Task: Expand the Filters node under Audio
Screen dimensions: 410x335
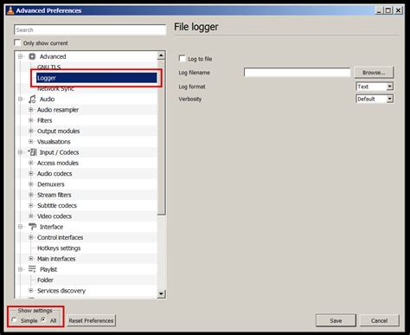Action: pyautogui.click(x=31, y=120)
